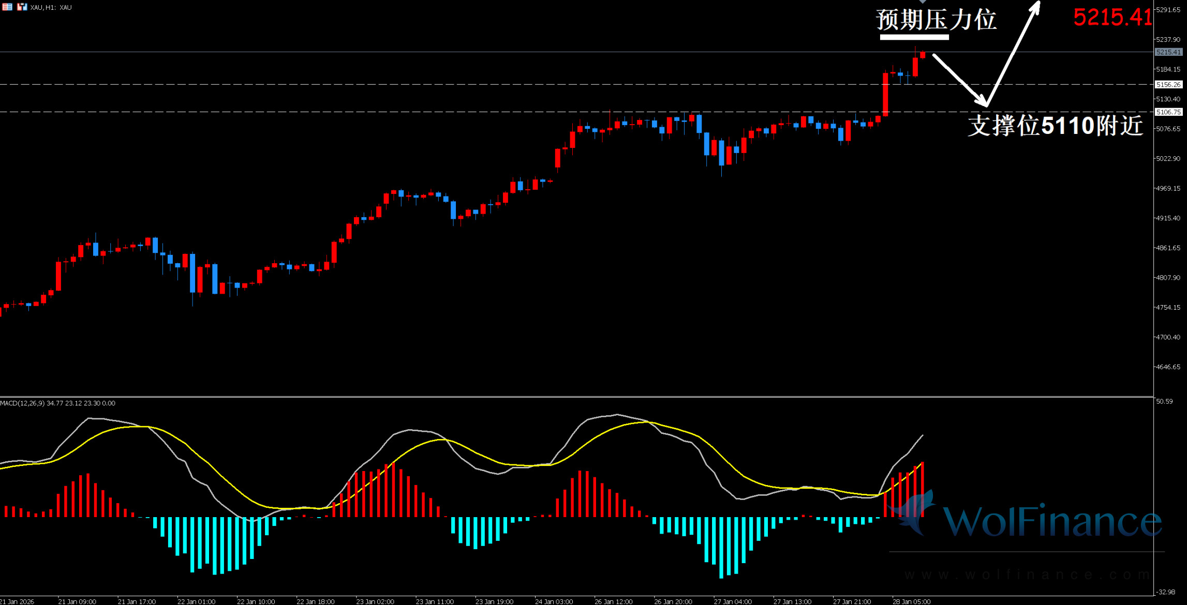Viewport: 1187px width, 605px height.
Task: Click the current price tag 5215.41 on axis
Action: 1168,52
